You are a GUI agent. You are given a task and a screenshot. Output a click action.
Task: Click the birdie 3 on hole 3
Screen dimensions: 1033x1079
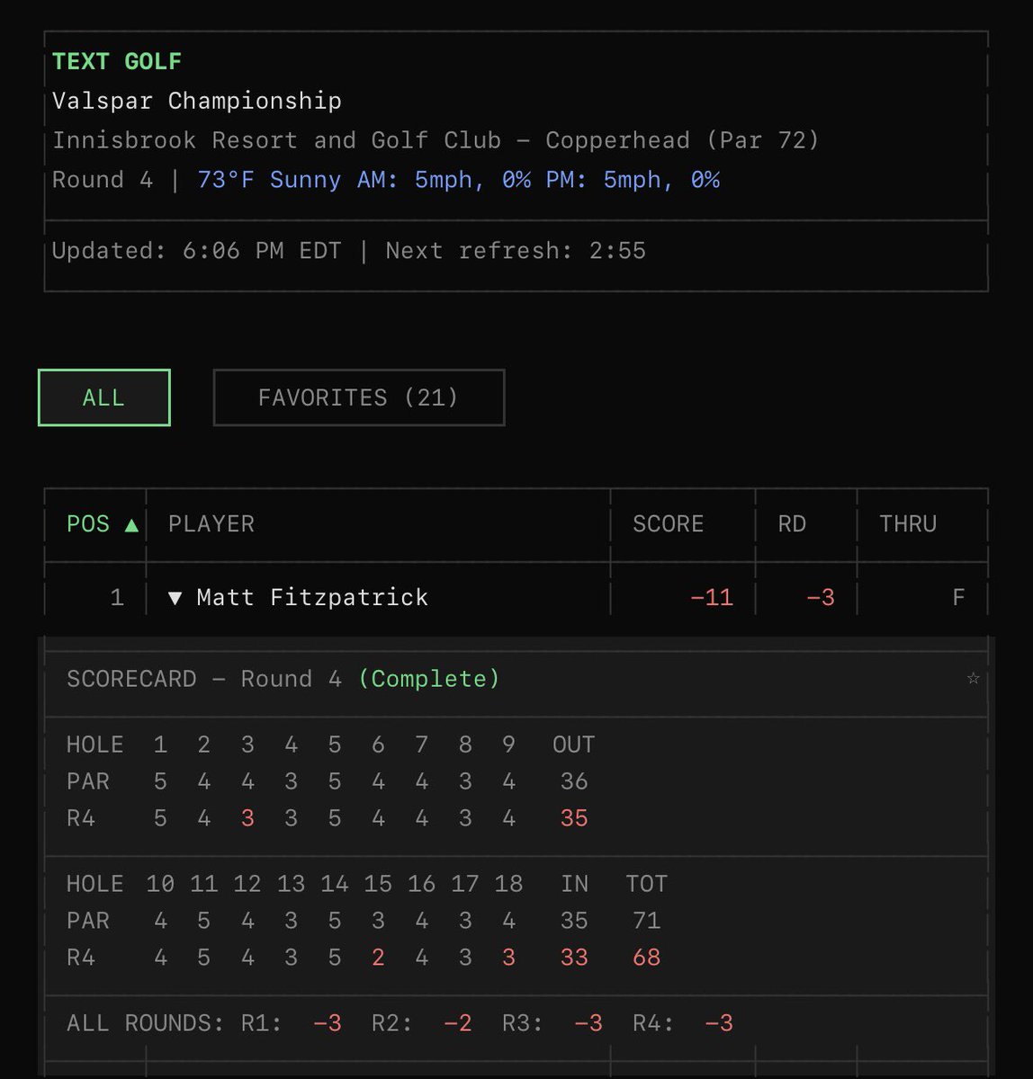[x=247, y=818]
